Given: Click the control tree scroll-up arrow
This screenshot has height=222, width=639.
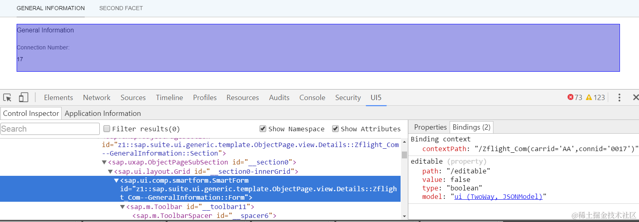Looking at the screenshot, I should click(x=404, y=142).
